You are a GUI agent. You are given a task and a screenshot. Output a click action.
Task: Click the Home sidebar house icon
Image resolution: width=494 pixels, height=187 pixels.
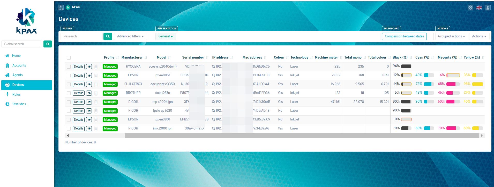7,56
